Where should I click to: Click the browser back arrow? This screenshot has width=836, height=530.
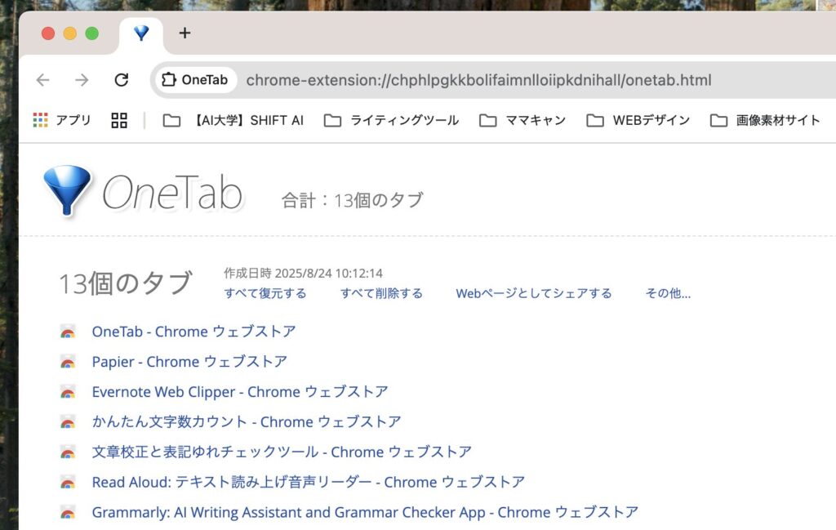tap(42, 80)
